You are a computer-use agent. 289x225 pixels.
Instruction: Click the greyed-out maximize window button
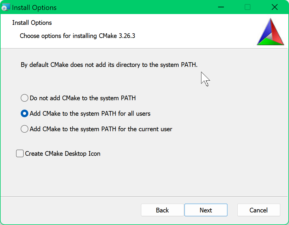248,7
